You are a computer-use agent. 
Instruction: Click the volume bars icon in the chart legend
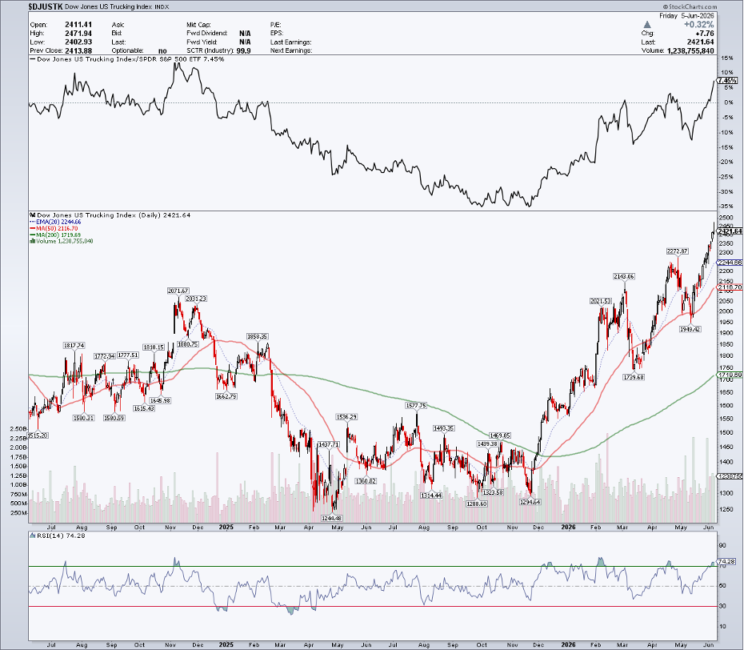click(x=32, y=241)
